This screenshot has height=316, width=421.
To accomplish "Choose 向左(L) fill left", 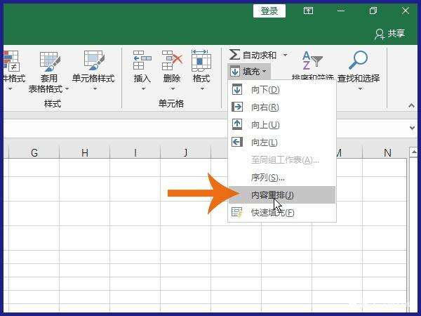I will coord(281,142).
